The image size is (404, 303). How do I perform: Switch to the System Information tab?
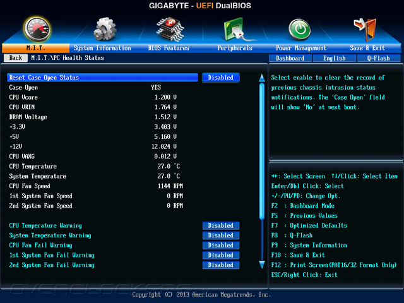tap(102, 48)
